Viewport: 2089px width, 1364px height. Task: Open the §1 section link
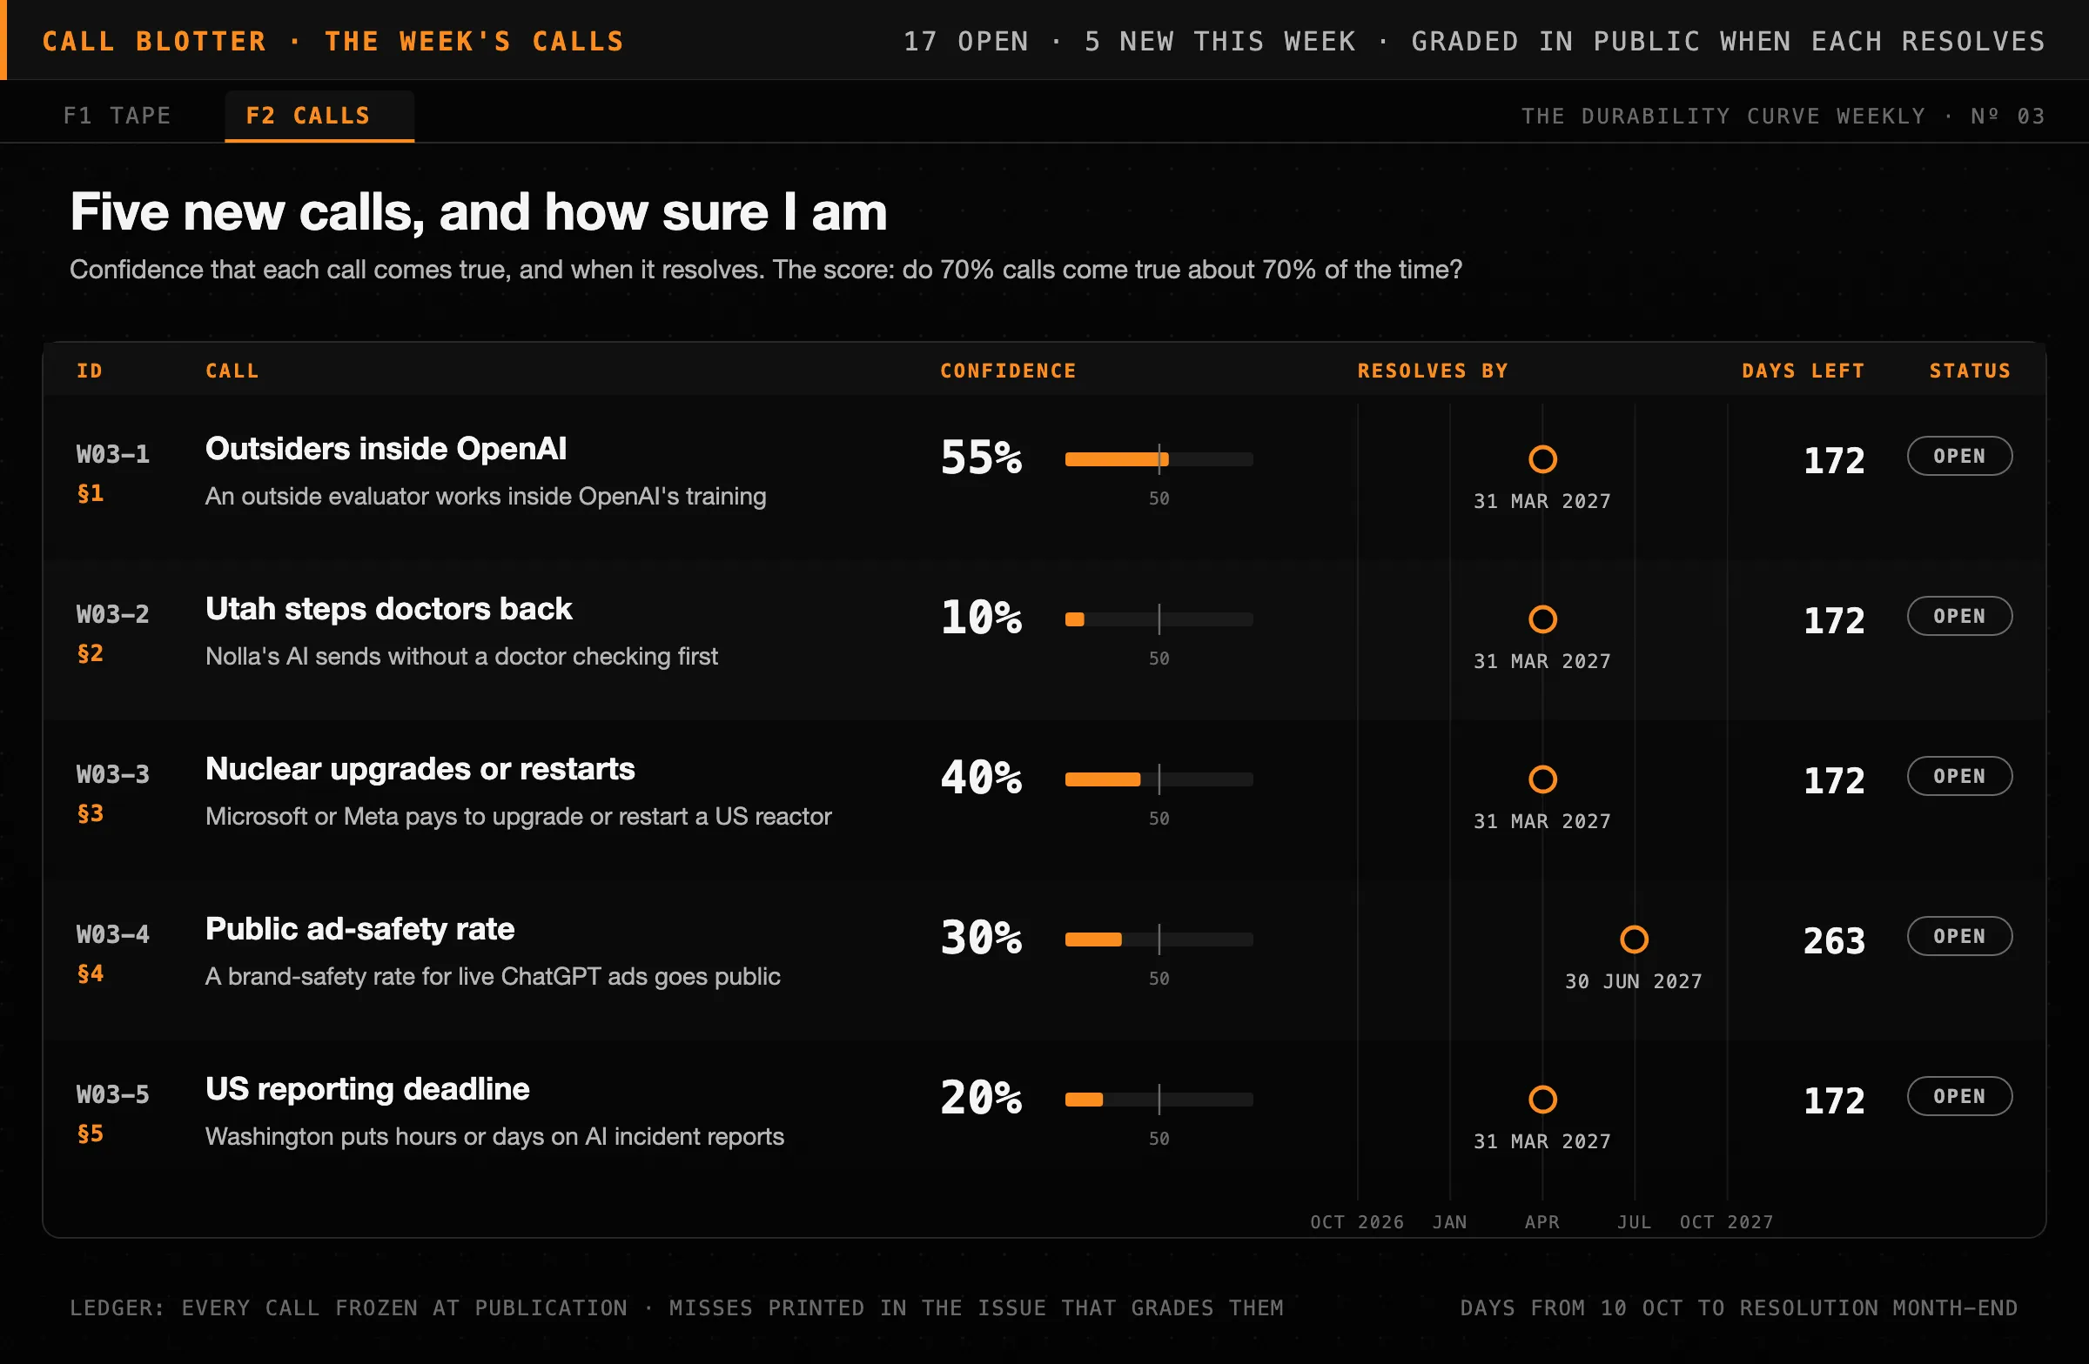click(x=91, y=493)
